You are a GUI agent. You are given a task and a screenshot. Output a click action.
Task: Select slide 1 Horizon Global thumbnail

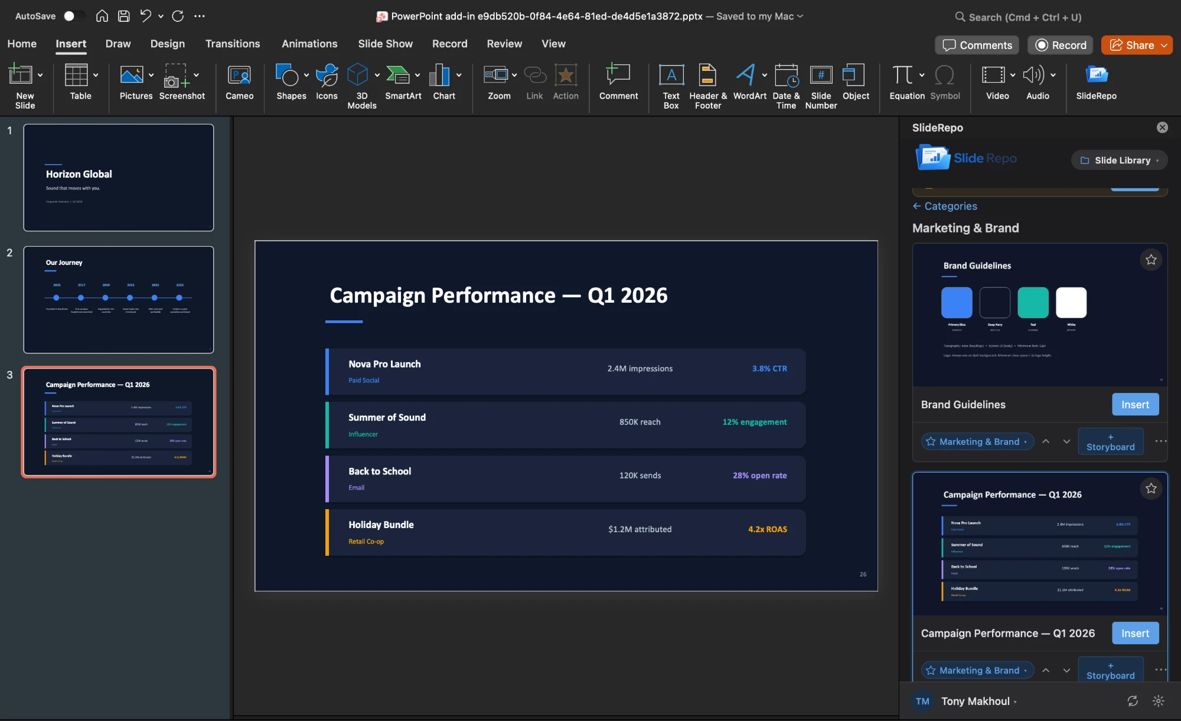pyautogui.click(x=118, y=178)
